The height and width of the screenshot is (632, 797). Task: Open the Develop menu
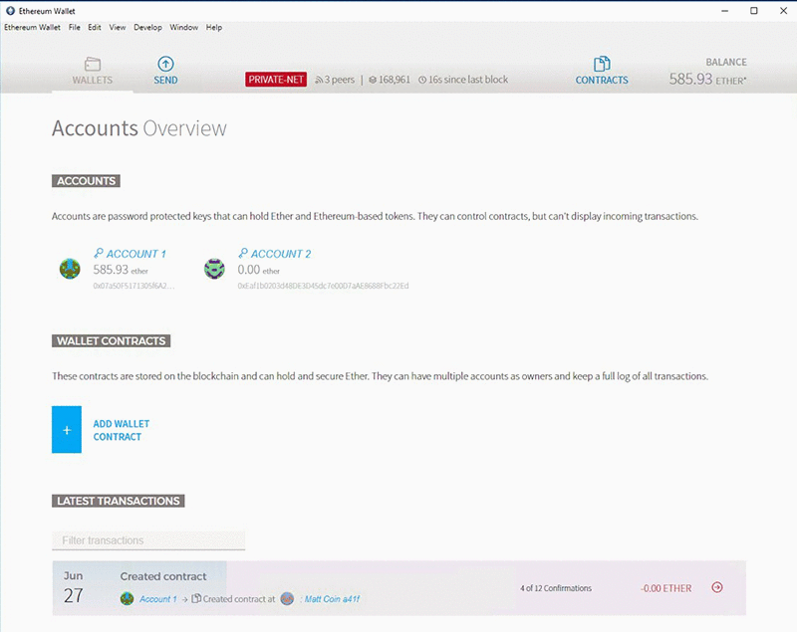pyautogui.click(x=147, y=28)
